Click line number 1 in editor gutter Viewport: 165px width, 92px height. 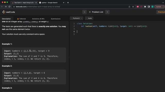pyautogui.click(x=74, y=24)
